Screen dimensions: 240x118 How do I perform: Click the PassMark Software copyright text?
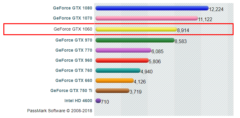(60, 111)
